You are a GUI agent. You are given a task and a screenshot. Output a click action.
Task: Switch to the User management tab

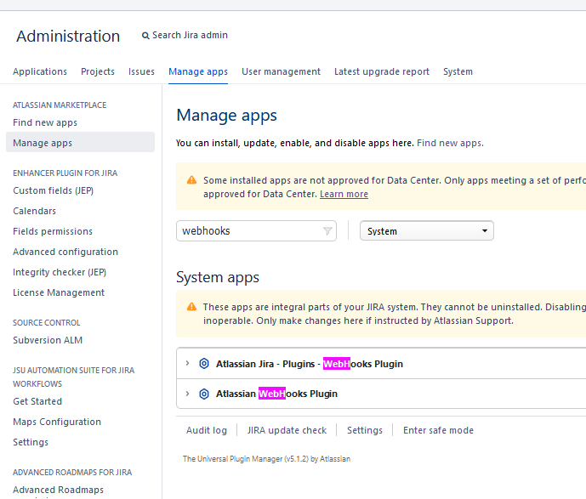click(x=281, y=71)
